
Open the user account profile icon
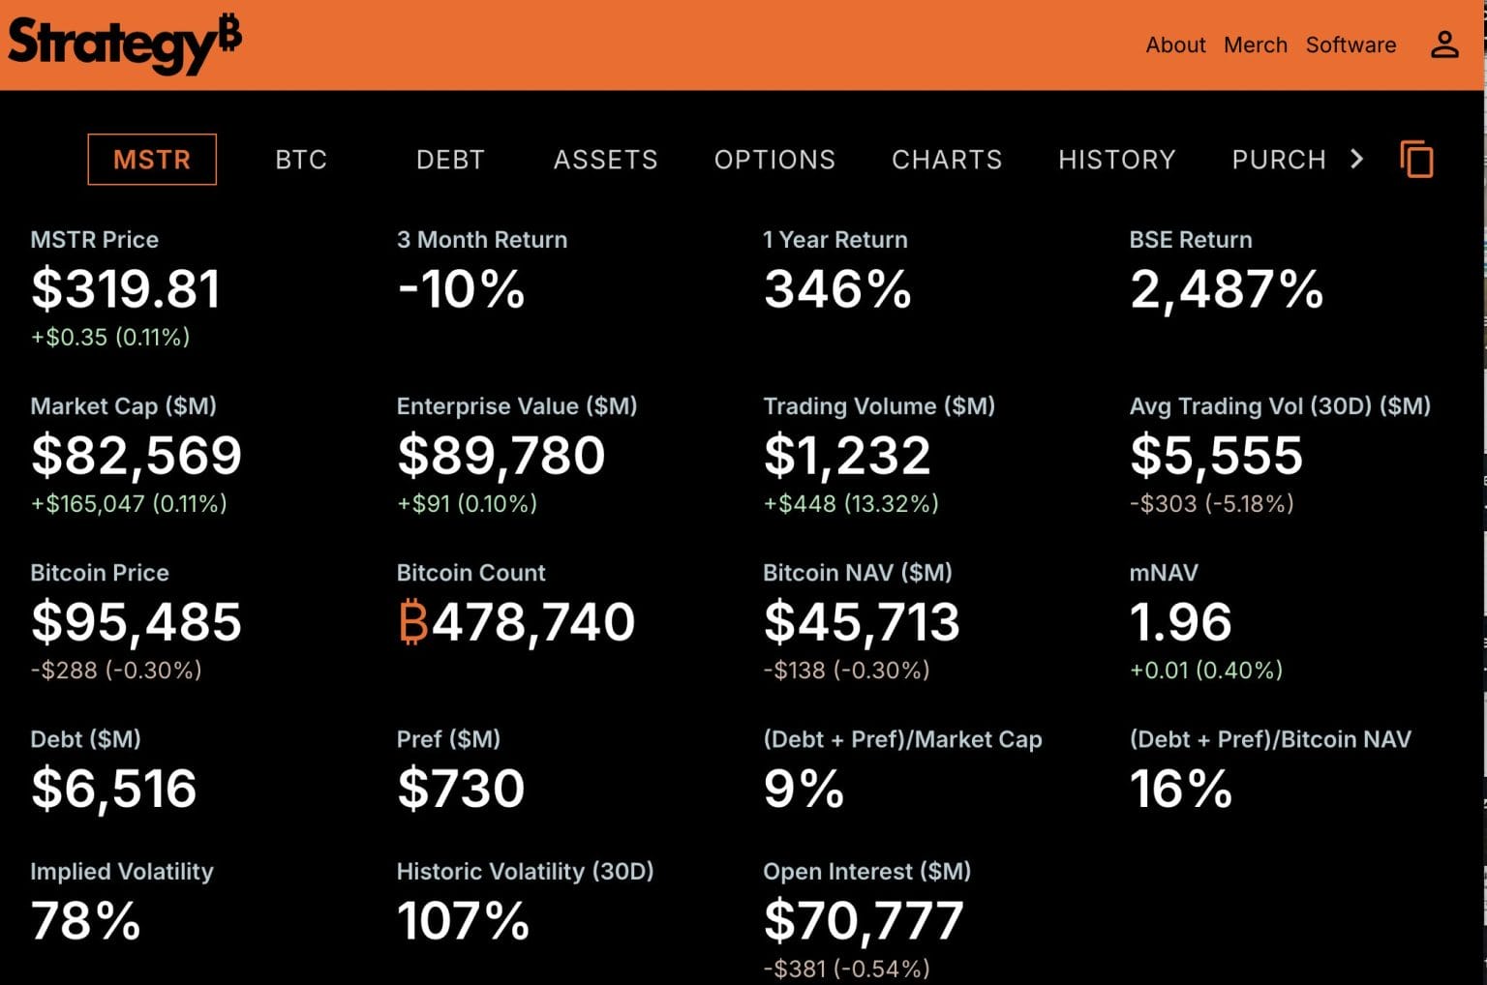click(x=1444, y=45)
